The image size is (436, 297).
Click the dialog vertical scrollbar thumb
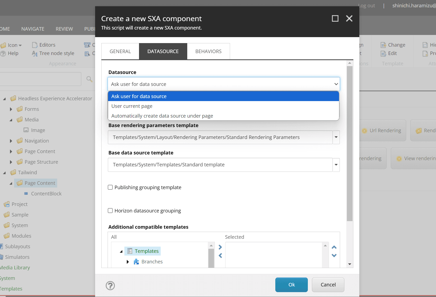(x=350, y=144)
